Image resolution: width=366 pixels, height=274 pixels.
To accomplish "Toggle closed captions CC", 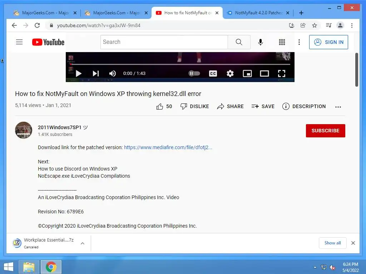I will coord(213,73).
